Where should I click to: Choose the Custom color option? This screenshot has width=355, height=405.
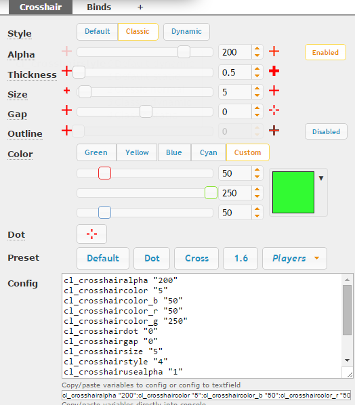pos(247,152)
